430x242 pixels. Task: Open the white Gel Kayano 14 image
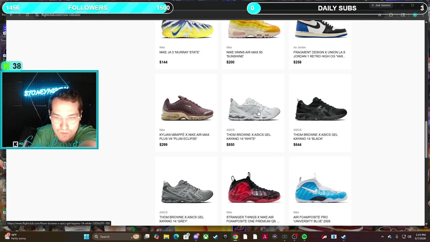(254, 109)
